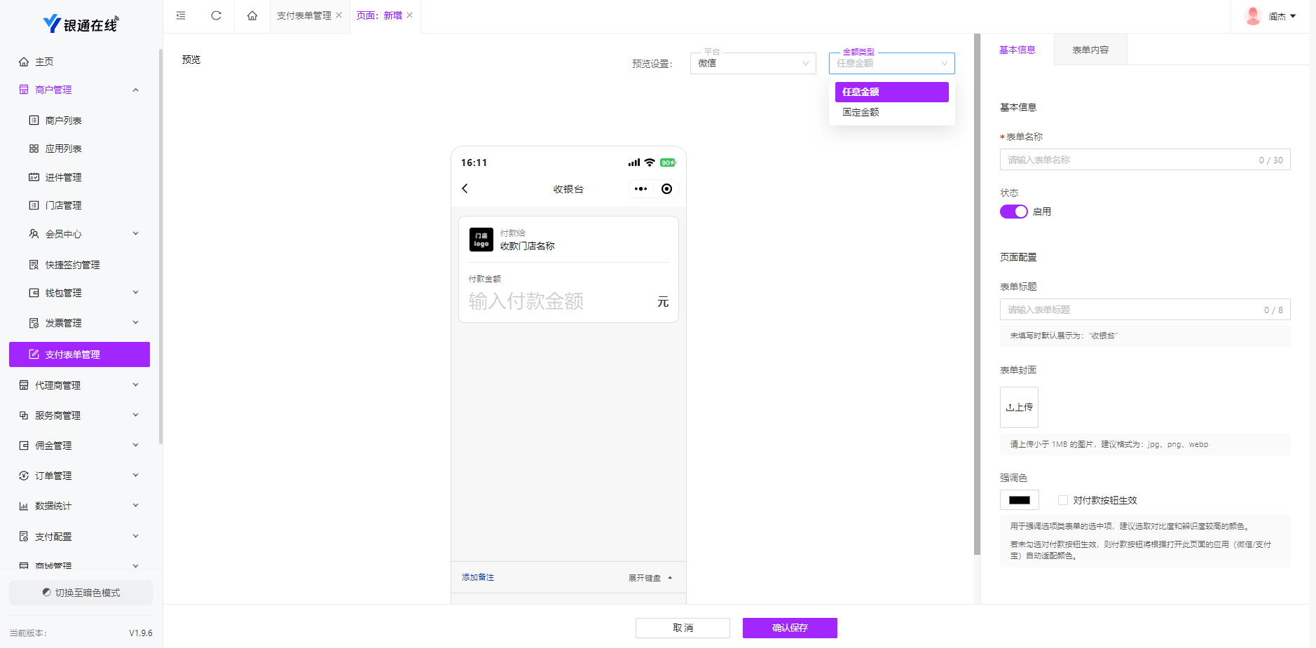Viewport: 1316px width, 648px height.
Task: Collapse the sidebar with menu fold icon
Action: 181,15
